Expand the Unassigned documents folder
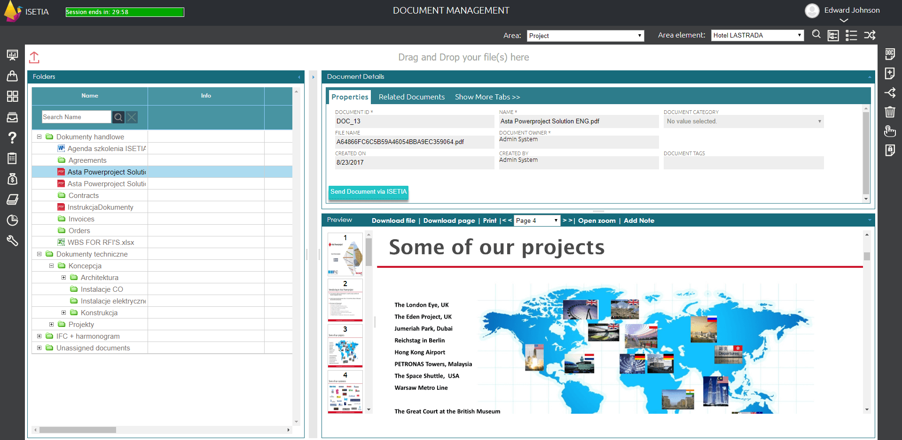 pyautogui.click(x=39, y=348)
